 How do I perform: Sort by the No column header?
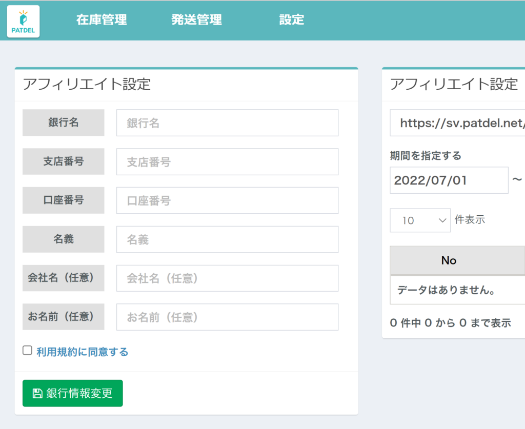pos(449,260)
